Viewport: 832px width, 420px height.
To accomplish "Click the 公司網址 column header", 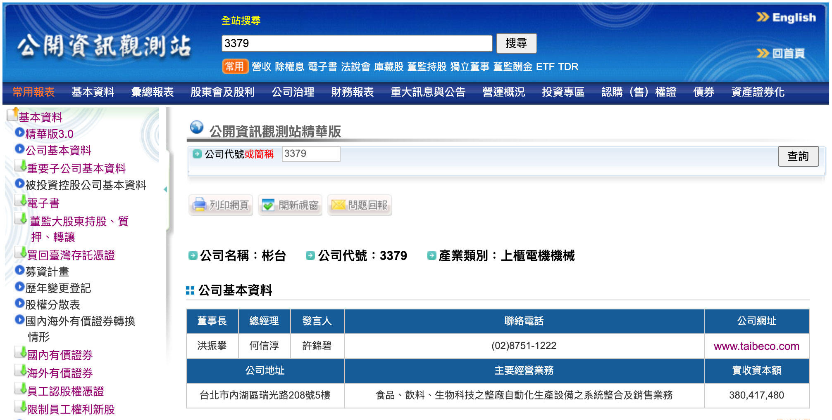I will 757,321.
